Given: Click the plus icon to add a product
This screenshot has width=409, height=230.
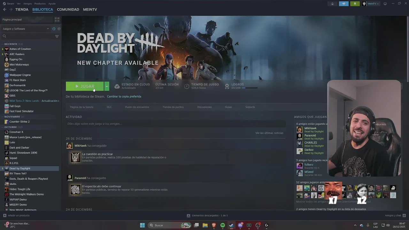Looking at the screenshot, I should click(4, 216).
